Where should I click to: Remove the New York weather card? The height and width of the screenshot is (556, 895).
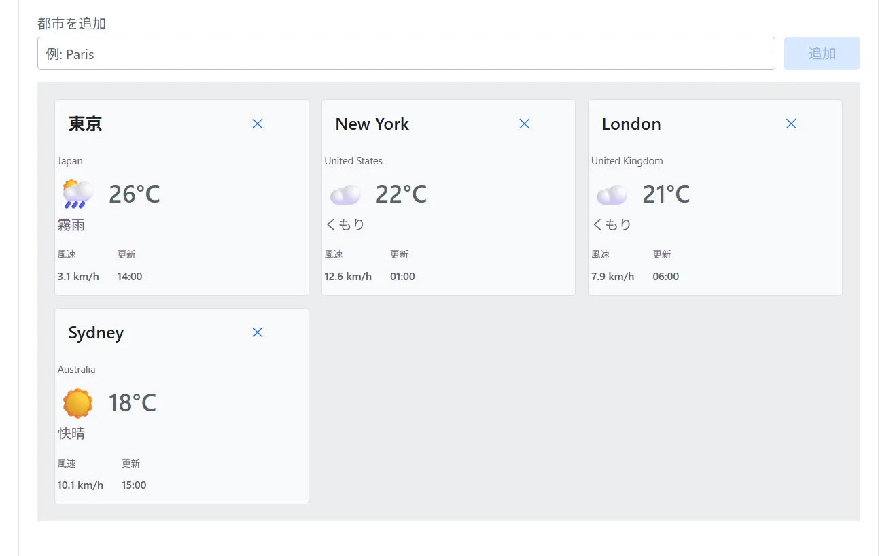click(x=524, y=124)
